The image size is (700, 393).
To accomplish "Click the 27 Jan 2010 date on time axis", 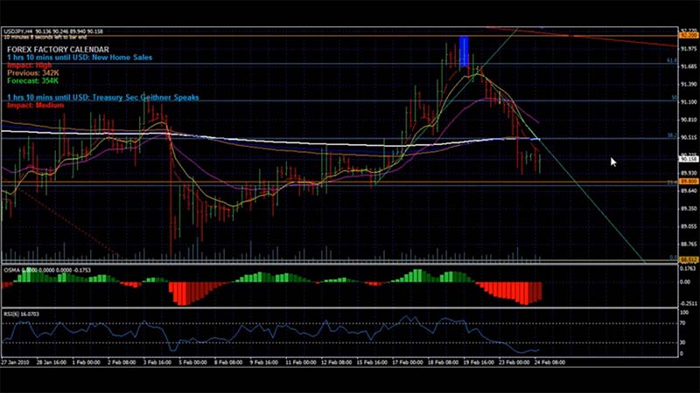I will [x=16, y=361].
